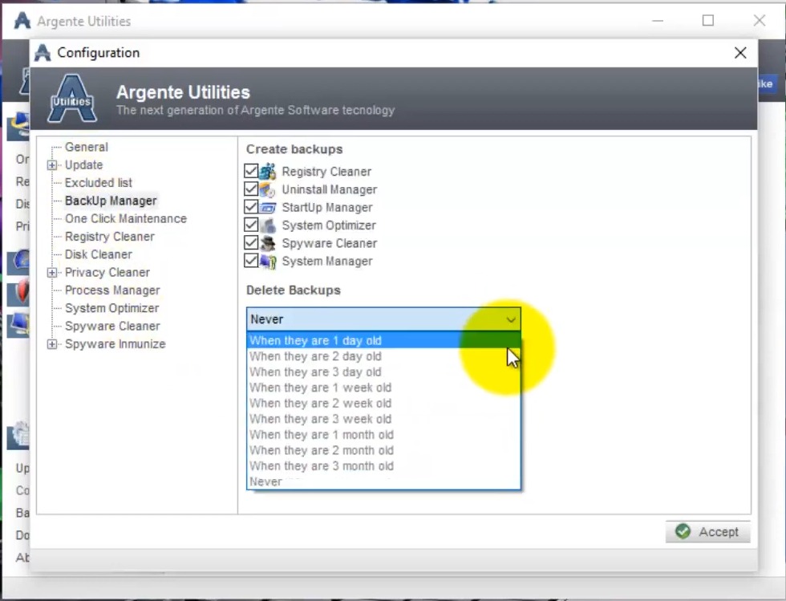Open Disk Cleaner in the settings tree
Image resolution: width=786 pixels, height=601 pixels.
click(x=98, y=254)
